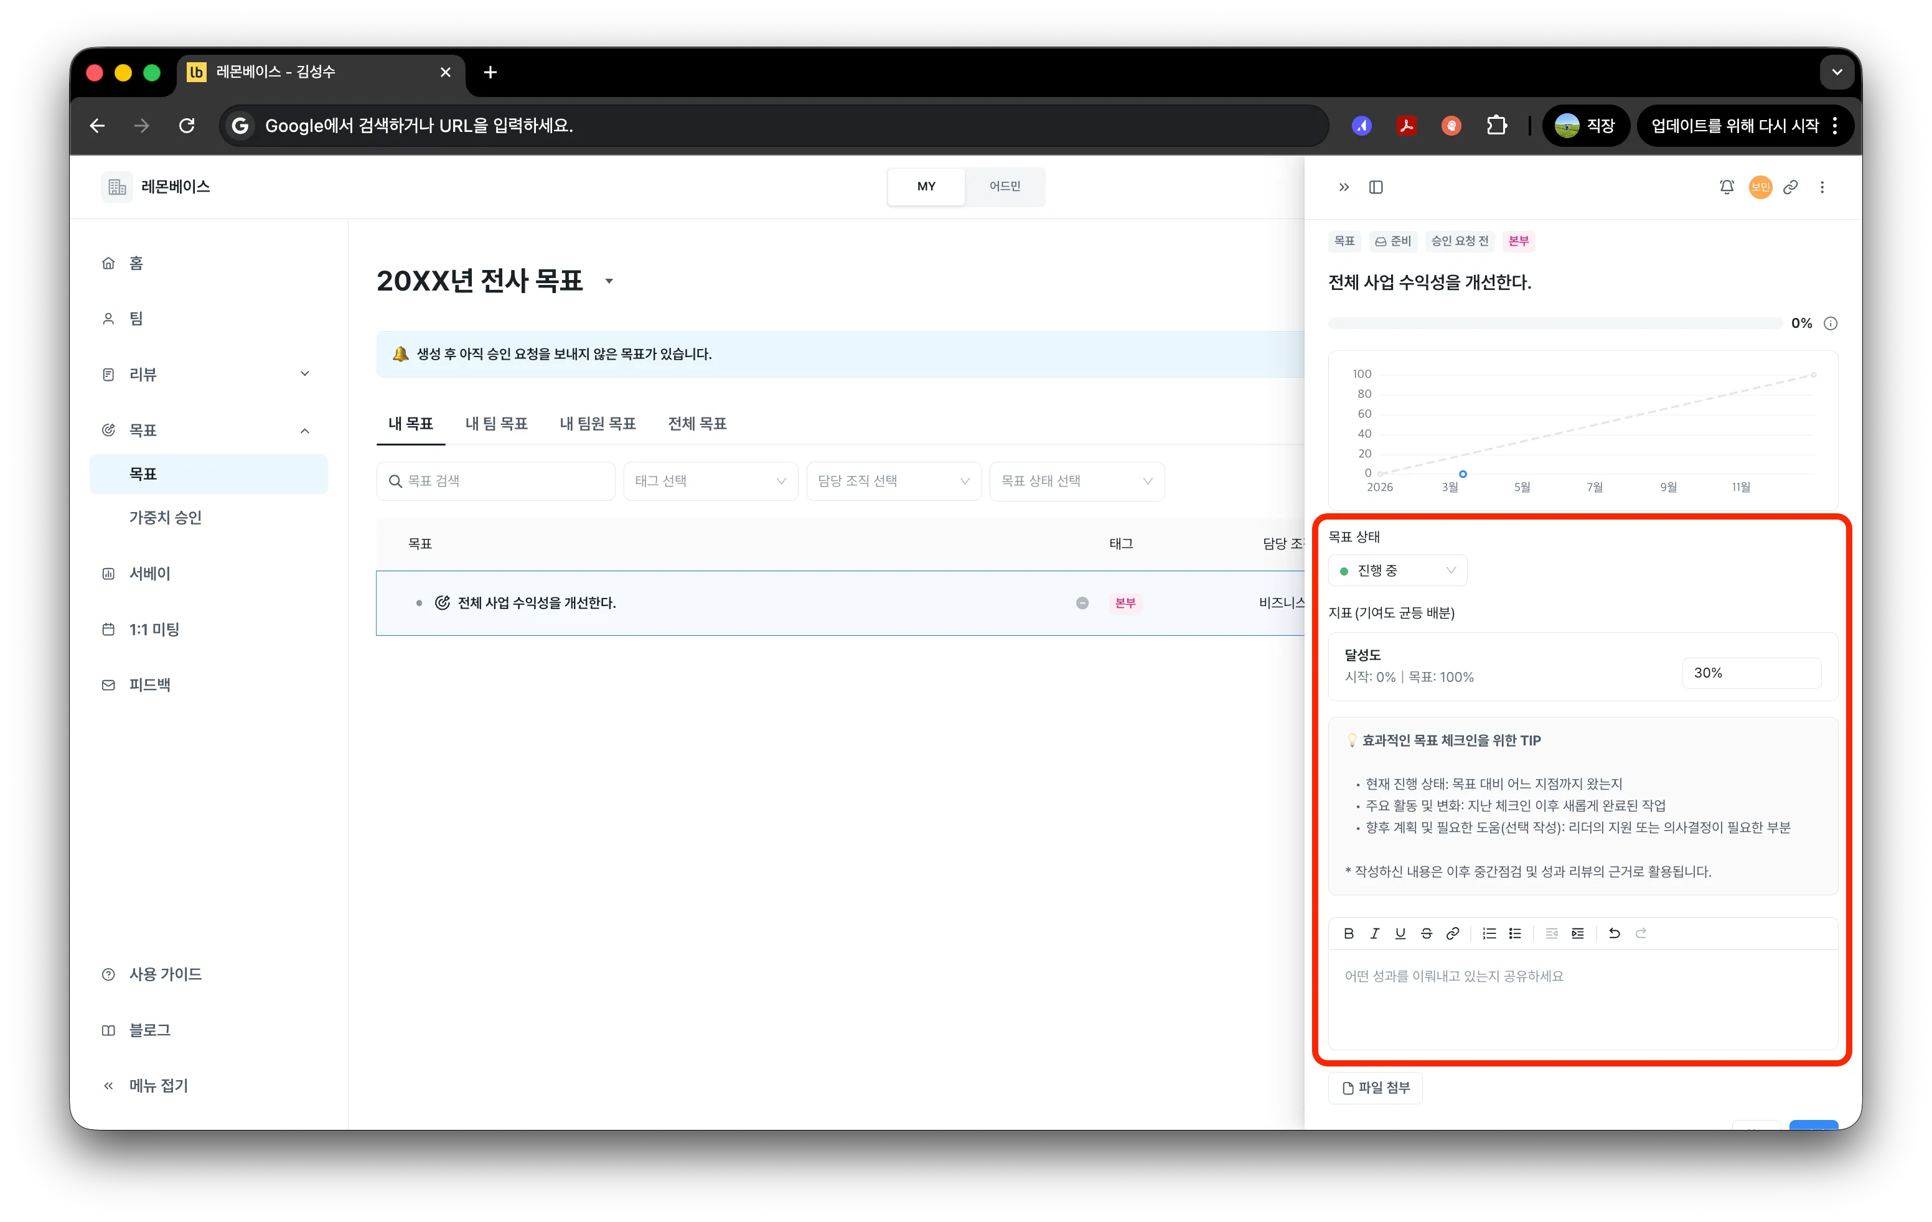Click the 목표 검색 search field

(495, 480)
